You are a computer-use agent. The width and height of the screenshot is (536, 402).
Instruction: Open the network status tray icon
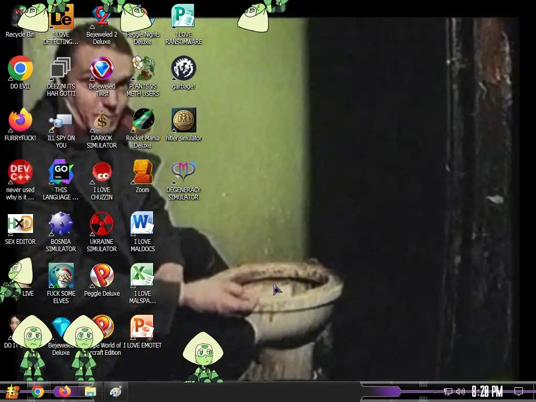pos(448,392)
